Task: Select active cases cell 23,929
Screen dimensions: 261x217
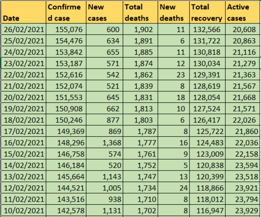Action: [x=242, y=210]
